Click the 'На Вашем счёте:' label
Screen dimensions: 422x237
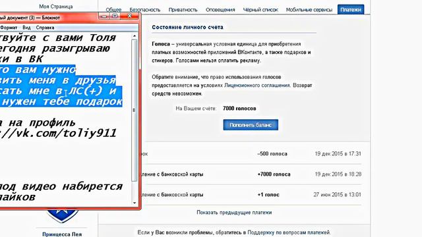[196, 109]
